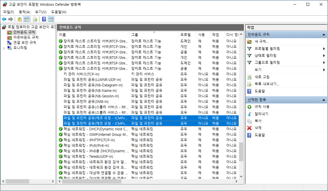Open the 상태로 필터링 submenu arrow
Image resolution: width=328 pixels, height=191 pixels.
tap(324, 55)
